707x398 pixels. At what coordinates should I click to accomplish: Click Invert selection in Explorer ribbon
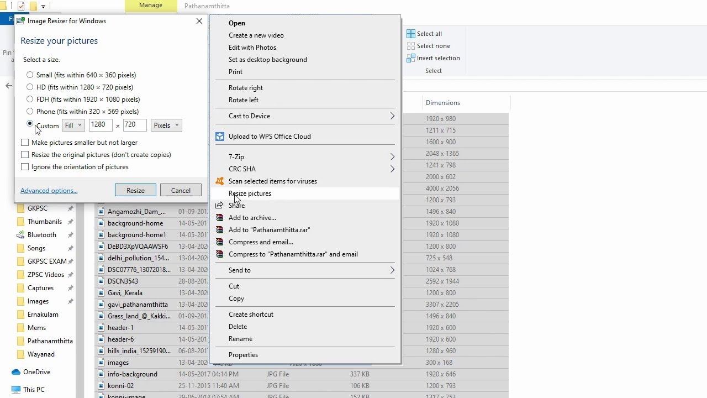433,58
